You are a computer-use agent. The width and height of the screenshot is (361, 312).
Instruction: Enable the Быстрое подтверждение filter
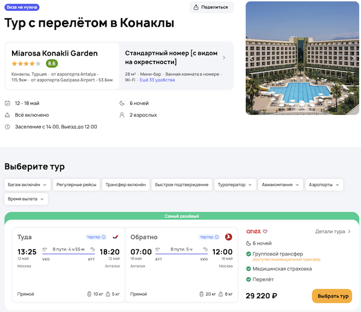point(181,185)
